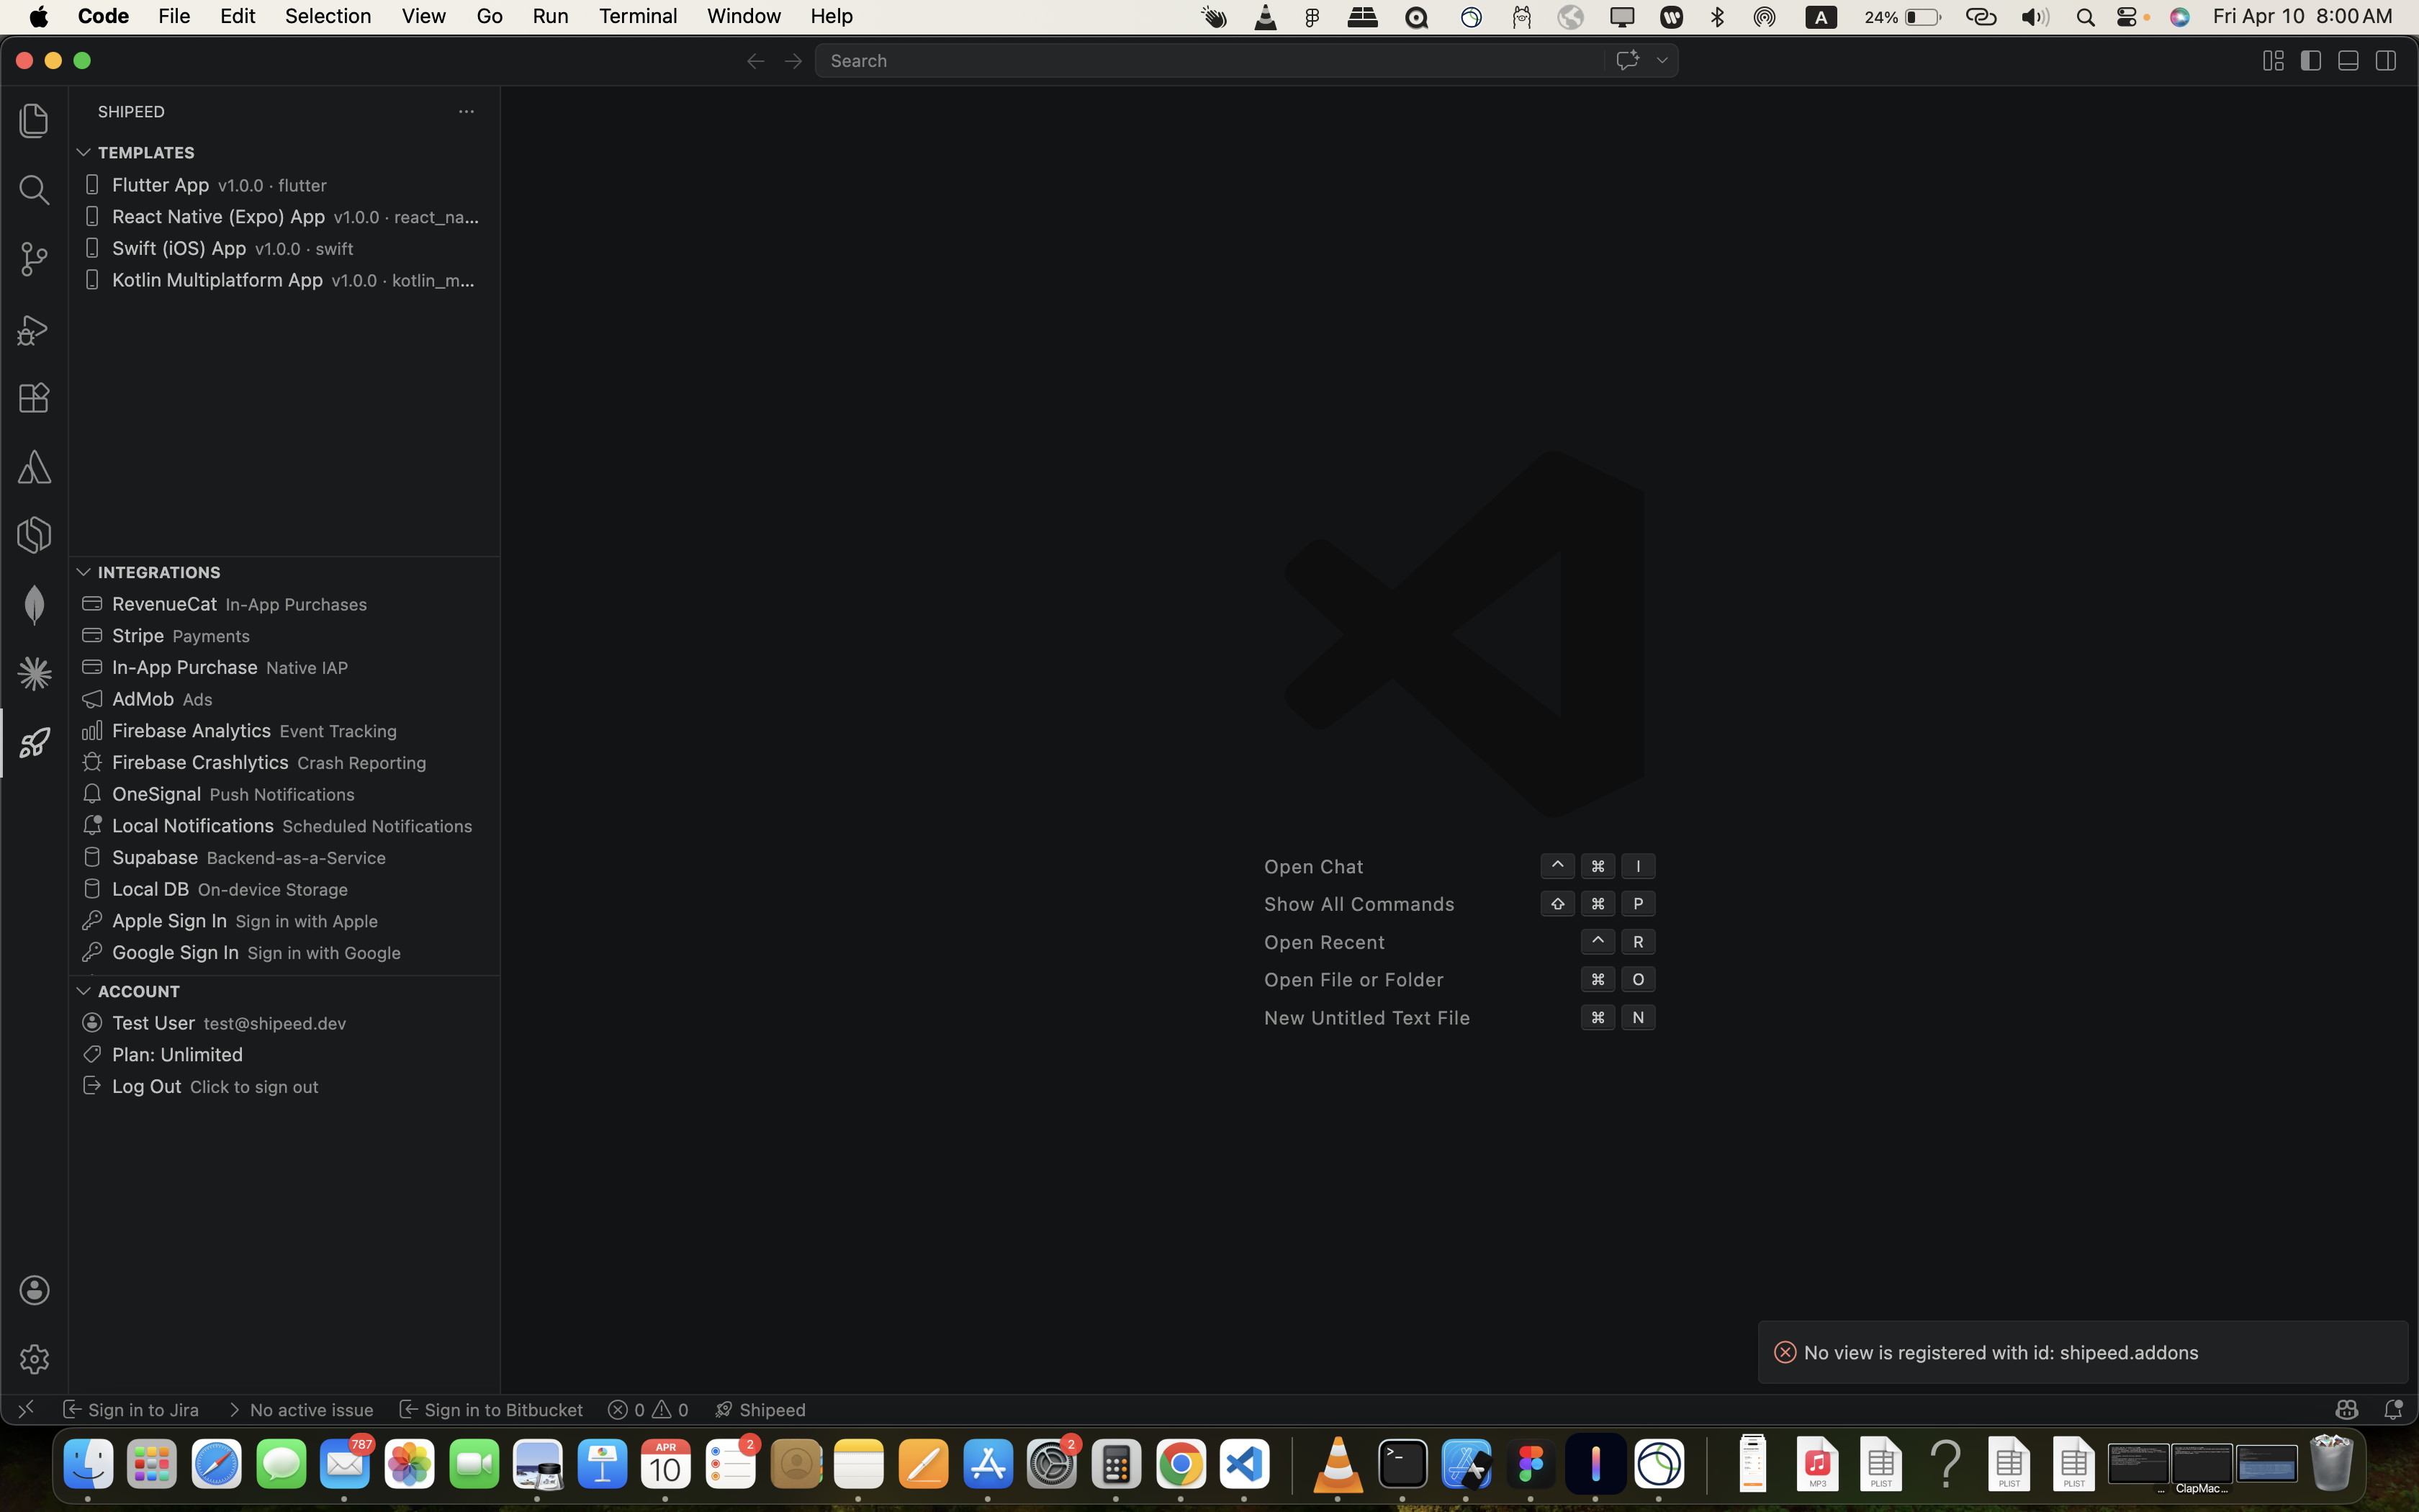Open the Extensions view

tap(34, 398)
